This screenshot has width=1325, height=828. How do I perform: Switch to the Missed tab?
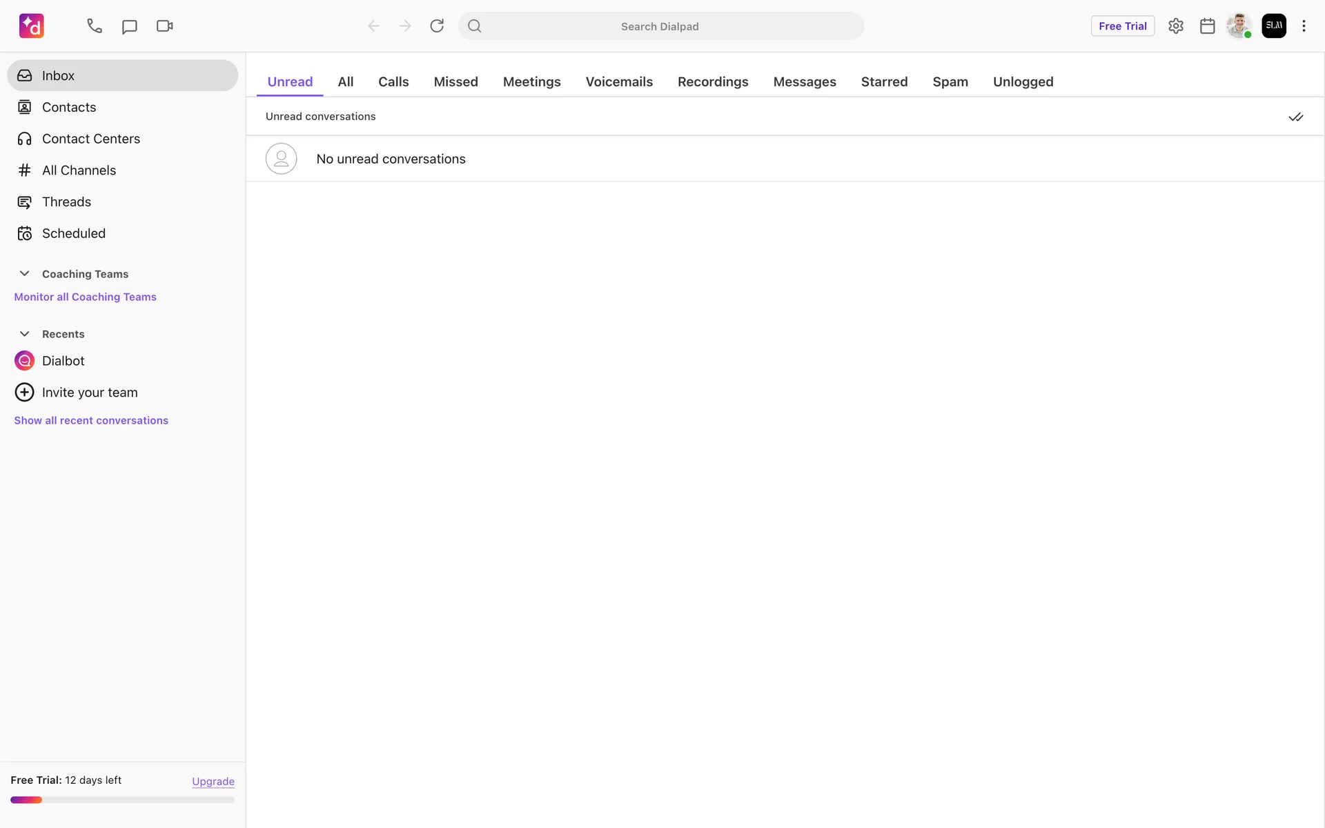(x=455, y=81)
